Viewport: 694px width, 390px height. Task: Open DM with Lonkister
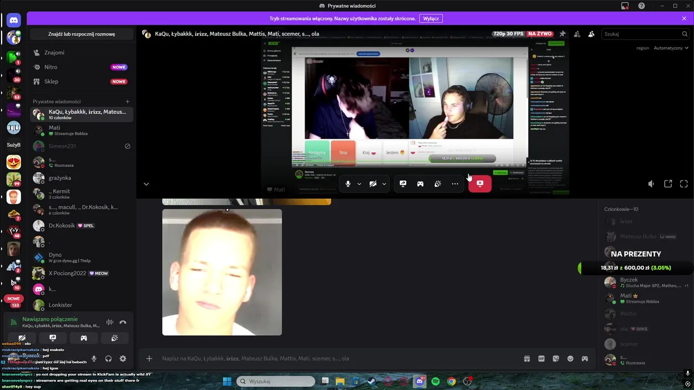coord(81,305)
